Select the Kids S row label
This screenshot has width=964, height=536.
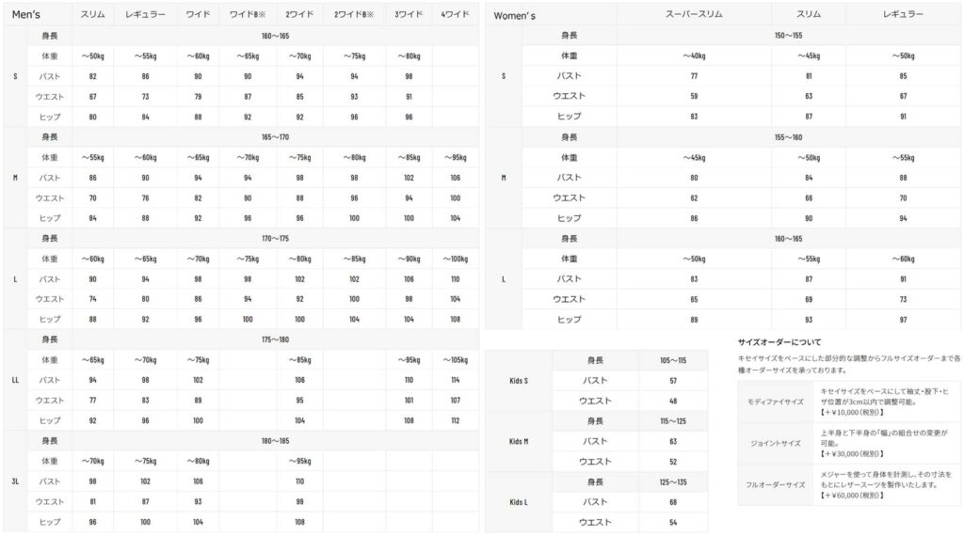[518, 380]
